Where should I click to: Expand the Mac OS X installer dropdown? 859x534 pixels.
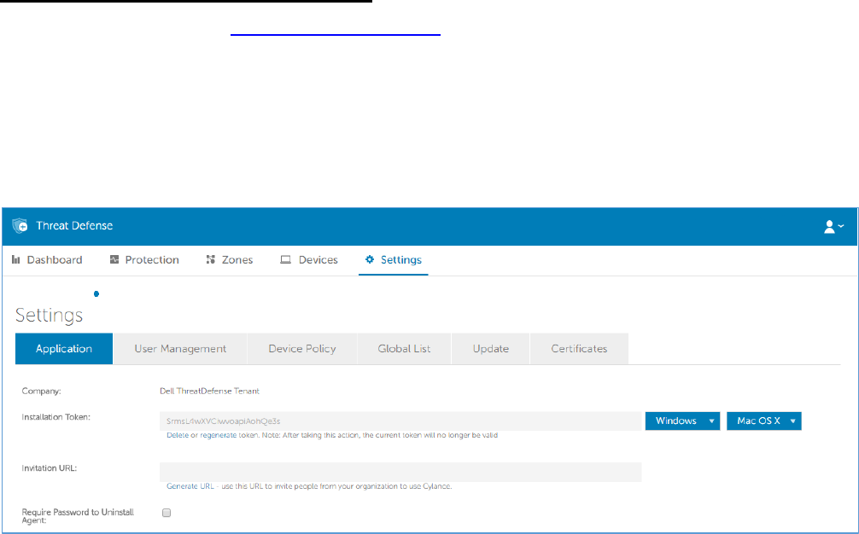(x=764, y=421)
